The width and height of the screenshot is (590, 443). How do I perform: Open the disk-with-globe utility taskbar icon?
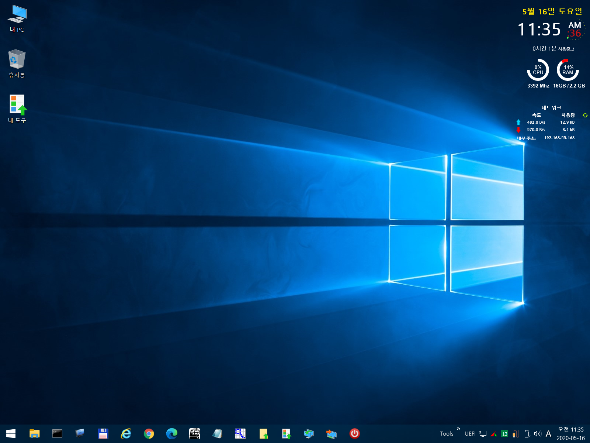coord(194,434)
